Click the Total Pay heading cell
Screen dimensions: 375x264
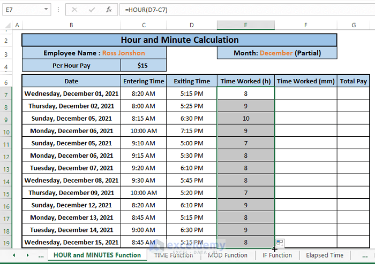tap(354, 81)
